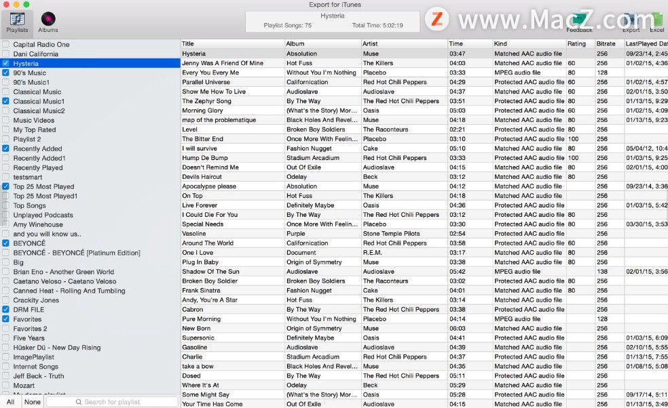Select the Classical Music playlist

point(37,92)
